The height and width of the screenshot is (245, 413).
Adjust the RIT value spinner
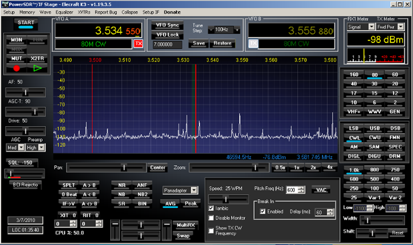tap(99, 224)
